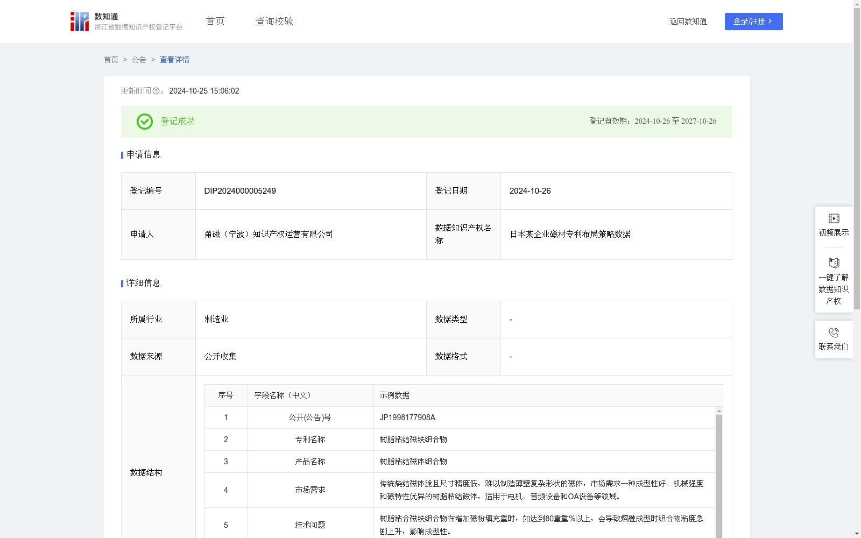Click the green 登记成功 checkmark icon
This screenshot has height=538, width=861.
tap(144, 122)
